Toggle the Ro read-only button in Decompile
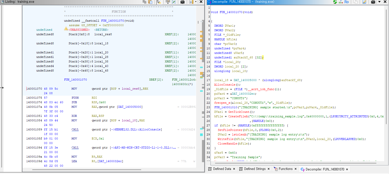The height and width of the screenshot is (174, 389). pyautogui.click(x=347, y=2)
